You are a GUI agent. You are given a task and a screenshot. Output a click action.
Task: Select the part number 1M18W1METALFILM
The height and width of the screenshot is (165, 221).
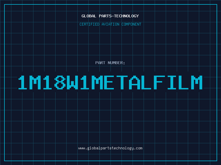pos(110,82)
